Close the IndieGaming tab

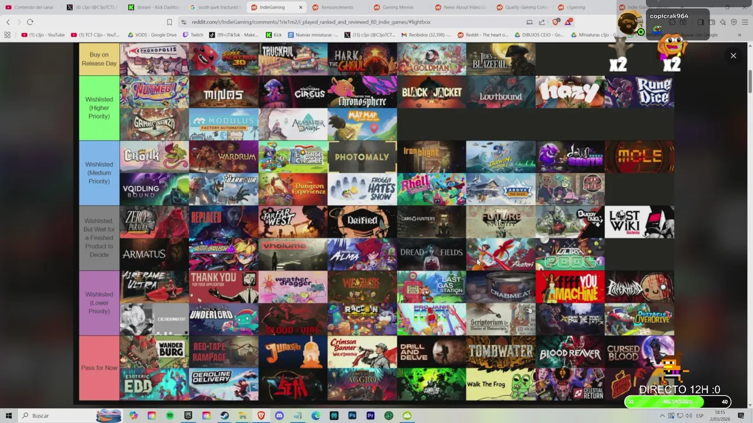click(x=300, y=7)
